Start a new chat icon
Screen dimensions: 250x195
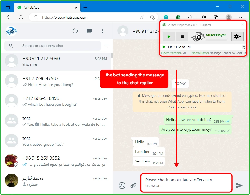[x=89, y=31]
